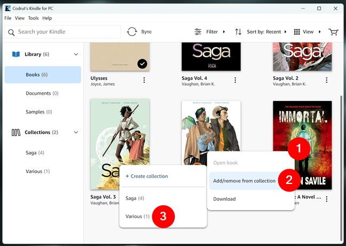Open three-dot menu for Saga Vol. 2
This screenshot has width=346, height=246.
point(327,80)
